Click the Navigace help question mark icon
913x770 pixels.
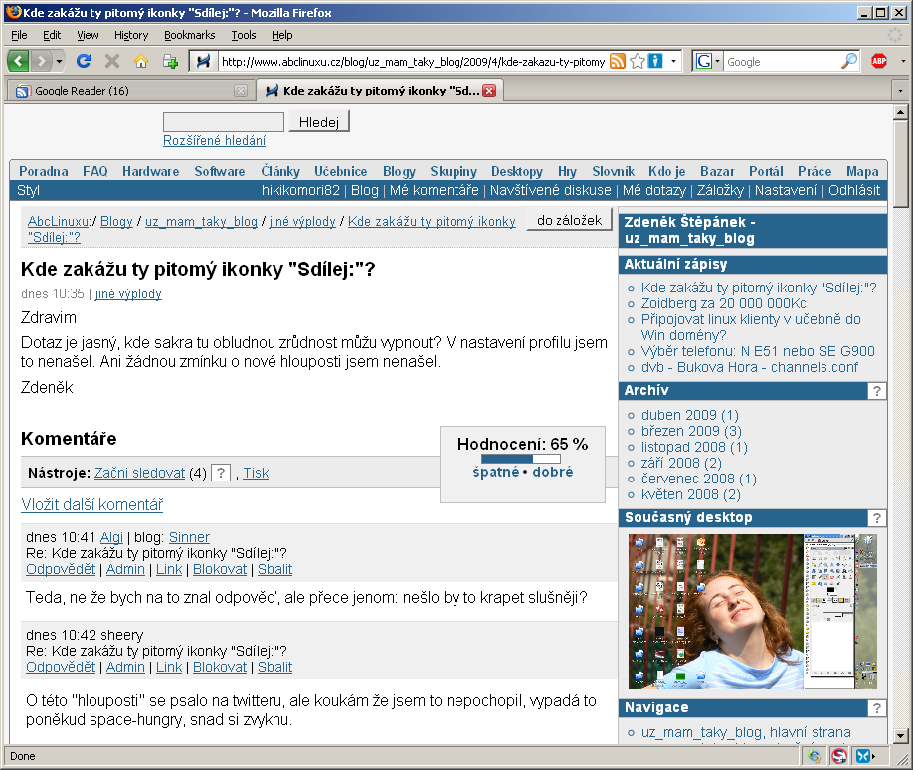tap(876, 708)
